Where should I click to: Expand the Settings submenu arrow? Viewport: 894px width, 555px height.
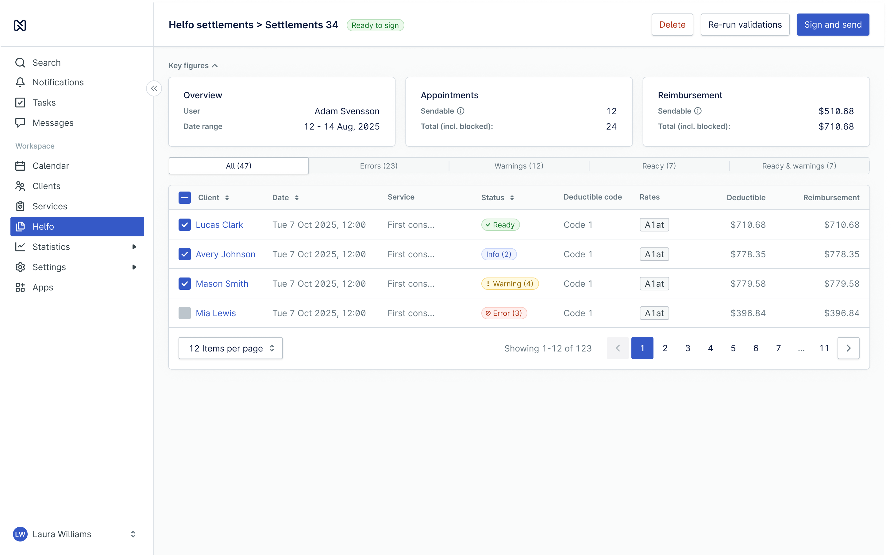point(134,267)
